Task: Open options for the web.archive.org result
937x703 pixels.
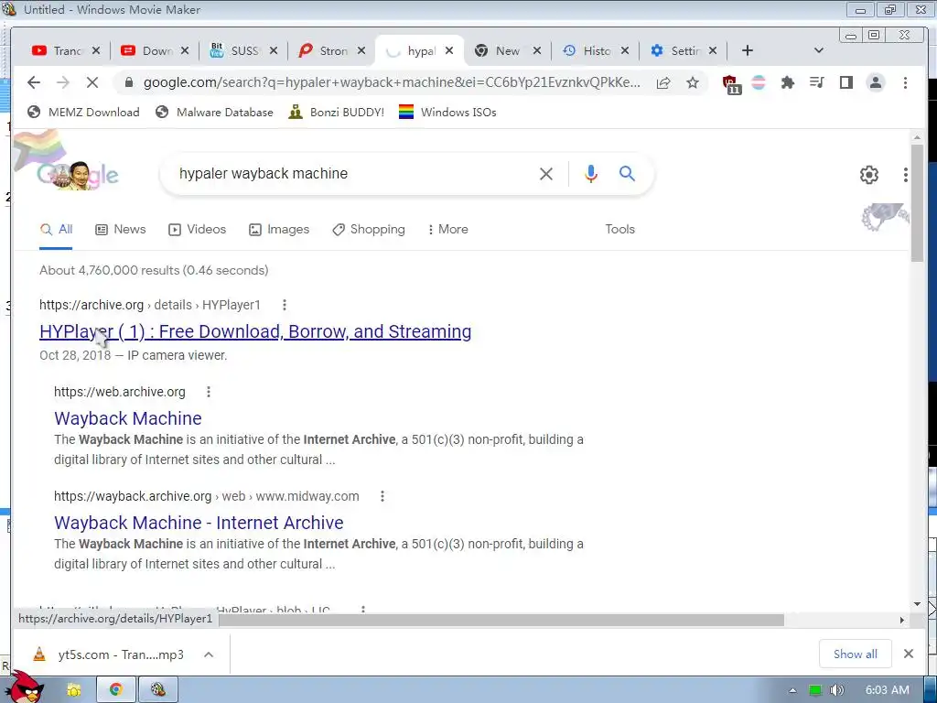Action: pyautogui.click(x=209, y=392)
